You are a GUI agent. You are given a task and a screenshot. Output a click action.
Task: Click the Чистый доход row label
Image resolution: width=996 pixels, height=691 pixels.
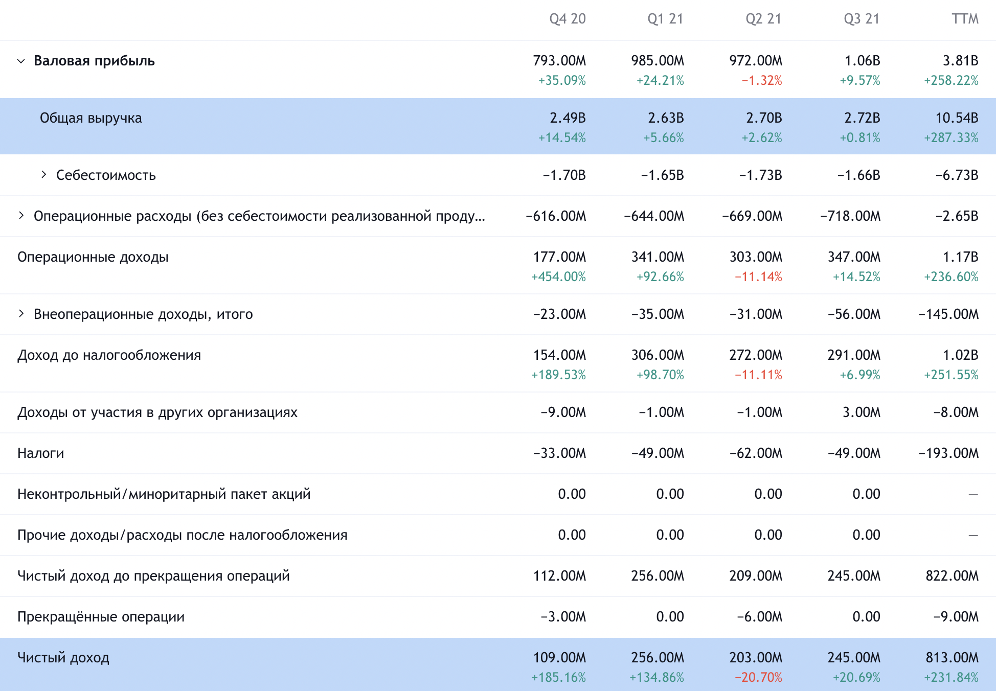[x=63, y=658]
